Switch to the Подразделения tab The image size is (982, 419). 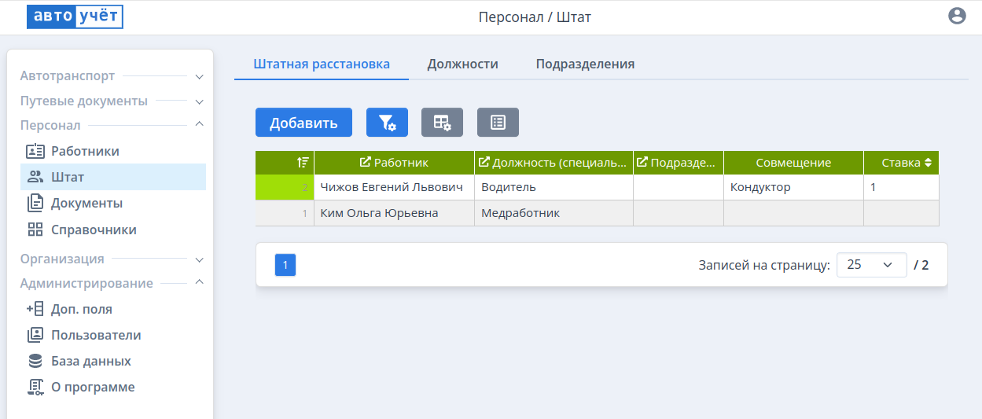click(585, 64)
